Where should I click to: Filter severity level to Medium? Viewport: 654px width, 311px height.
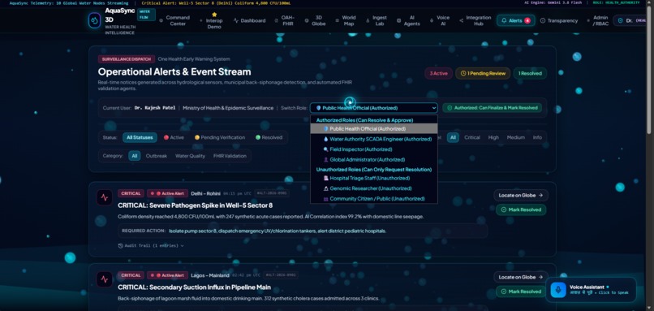click(x=516, y=137)
